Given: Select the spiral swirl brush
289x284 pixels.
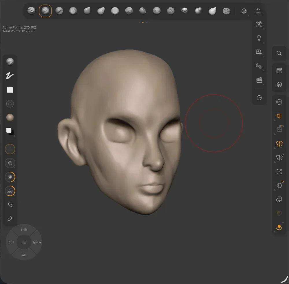Looking at the screenshot, I should point(31,11).
